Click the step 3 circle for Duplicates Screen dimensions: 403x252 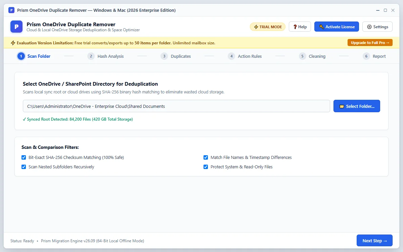(164, 56)
